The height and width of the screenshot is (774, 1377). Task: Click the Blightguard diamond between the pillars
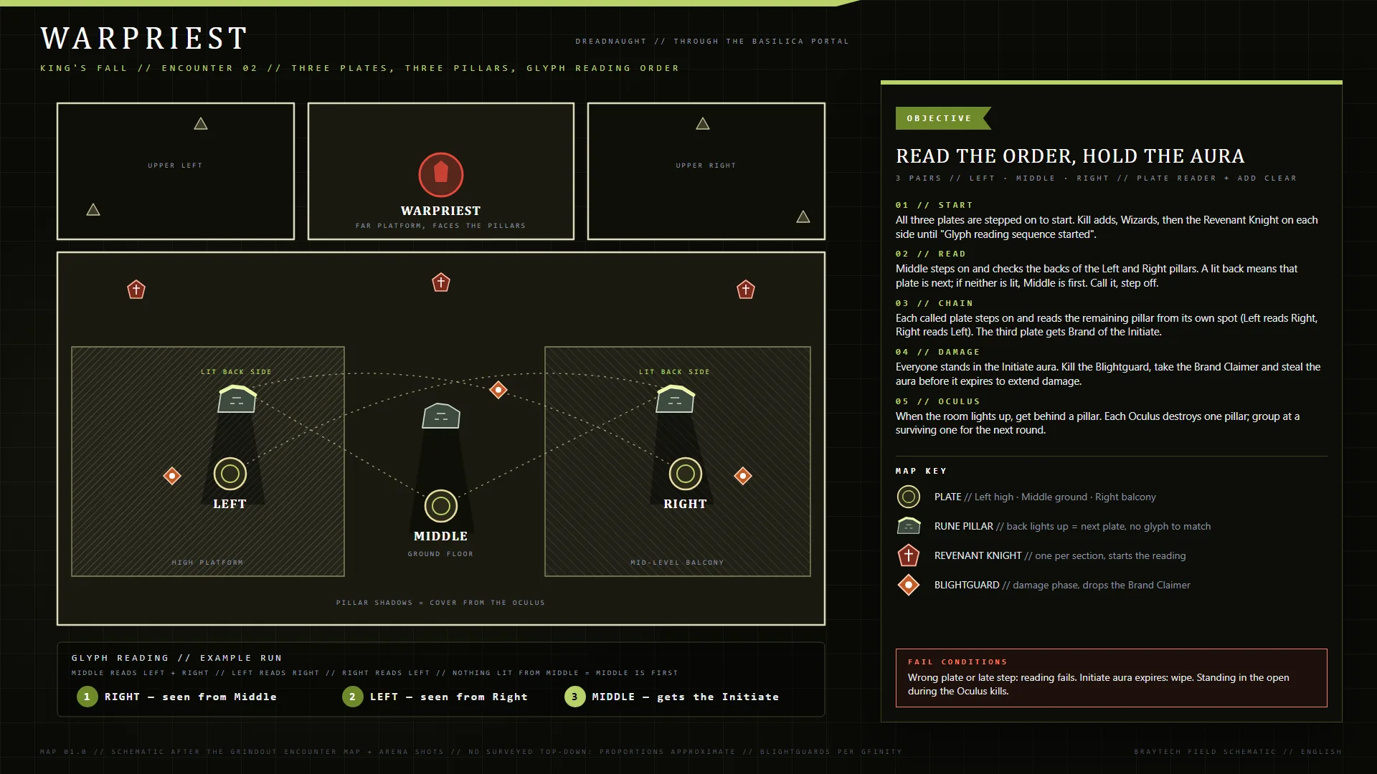pyautogui.click(x=498, y=390)
